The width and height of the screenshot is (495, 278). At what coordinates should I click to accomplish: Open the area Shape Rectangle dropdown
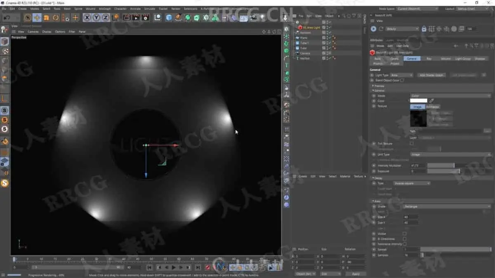pyautogui.click(x=447, y=206)
